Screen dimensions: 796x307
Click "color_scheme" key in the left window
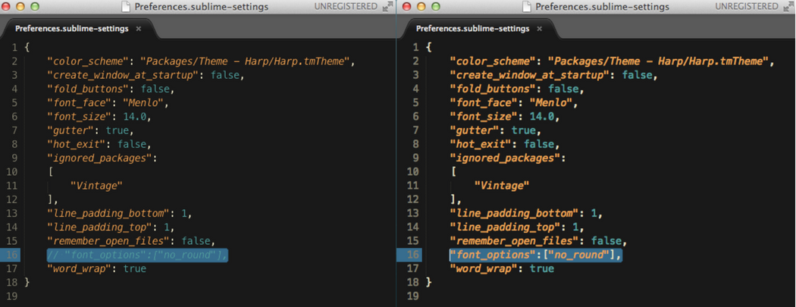(x=89, y=61)
